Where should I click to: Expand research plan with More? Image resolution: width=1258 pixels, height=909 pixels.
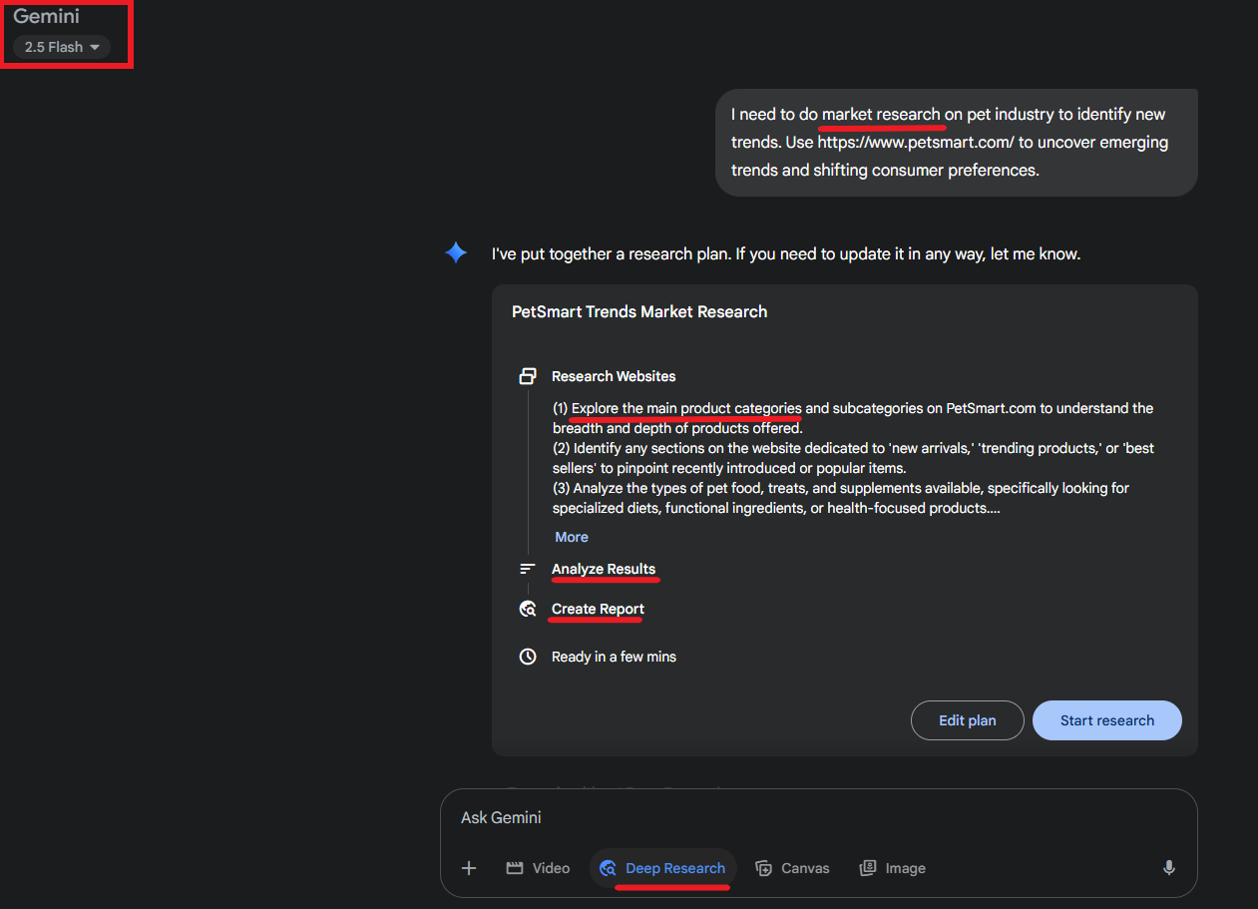[572, 537]
